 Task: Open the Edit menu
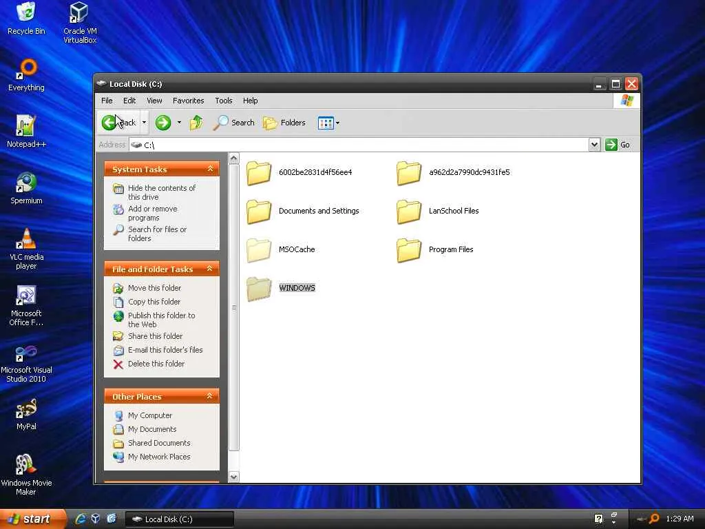pos(129,101)
